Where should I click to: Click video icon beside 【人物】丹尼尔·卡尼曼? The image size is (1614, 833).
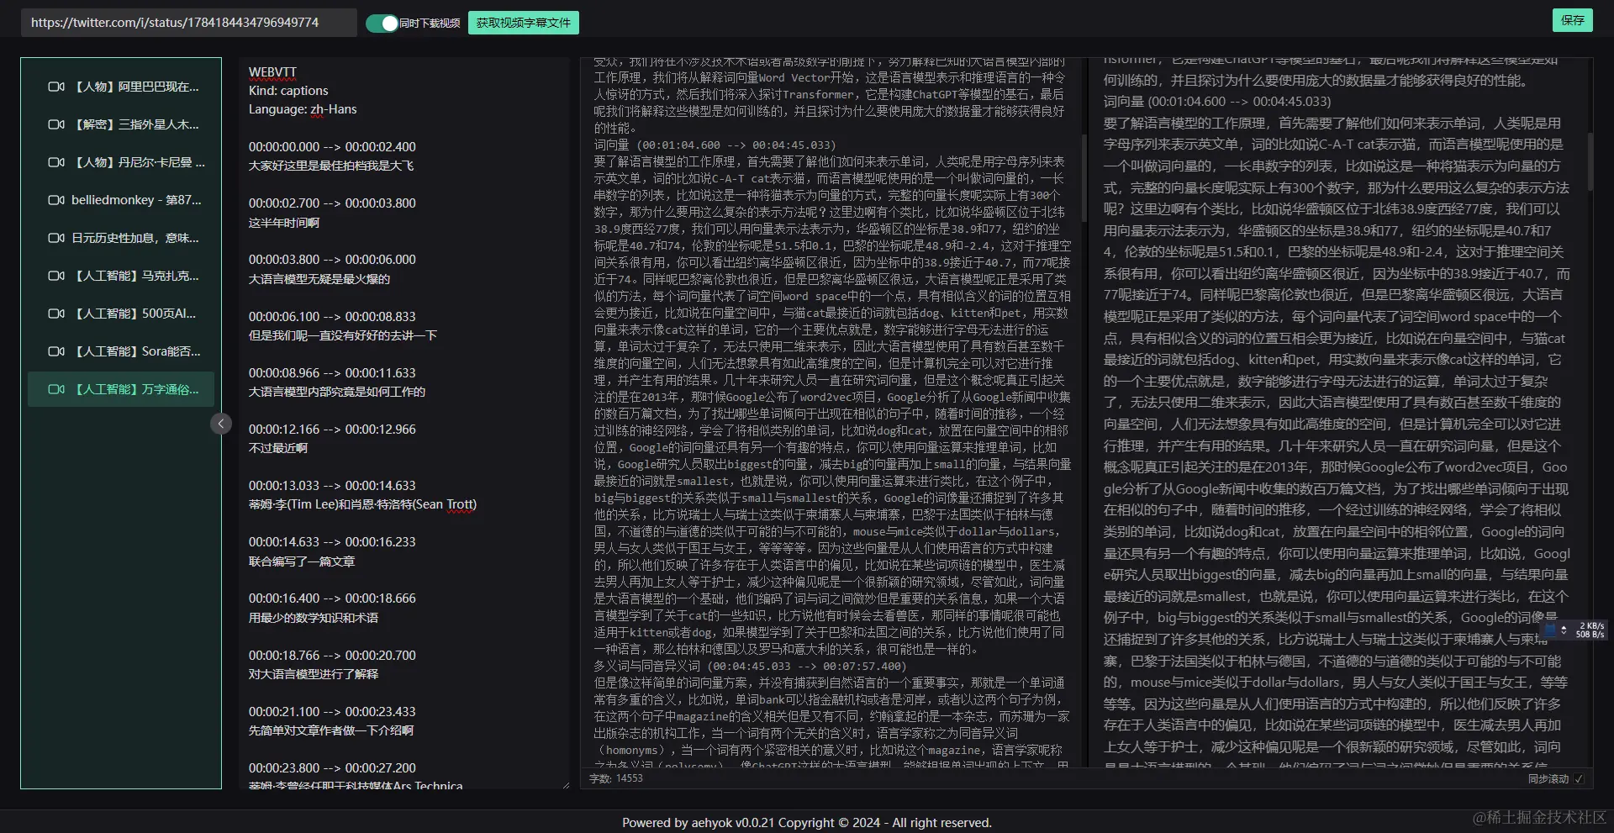(x=56, y=162)
